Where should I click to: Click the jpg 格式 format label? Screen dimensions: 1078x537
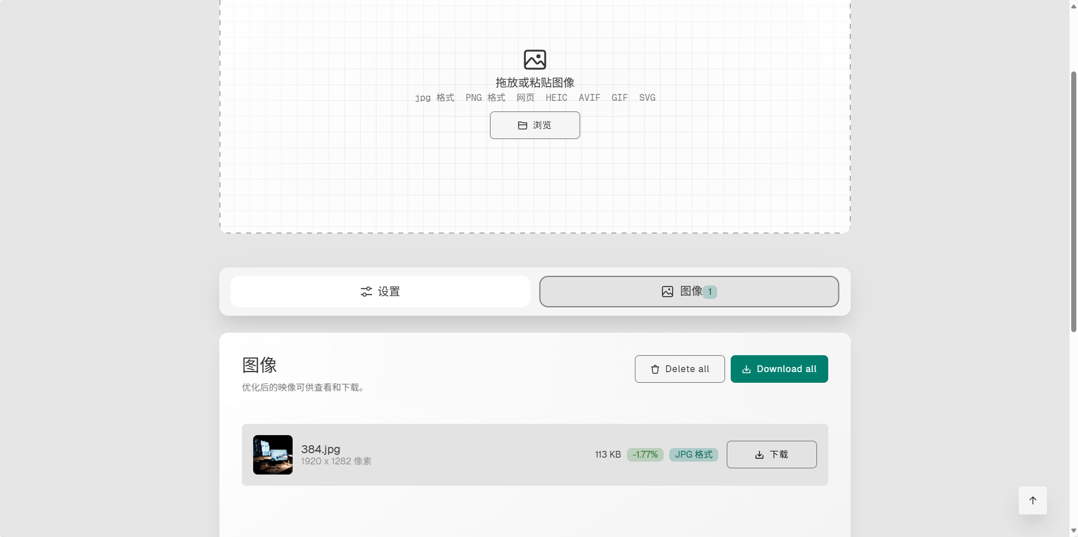point(435,98)
